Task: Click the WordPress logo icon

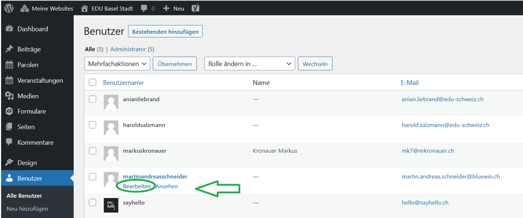Action: (9, 8)
